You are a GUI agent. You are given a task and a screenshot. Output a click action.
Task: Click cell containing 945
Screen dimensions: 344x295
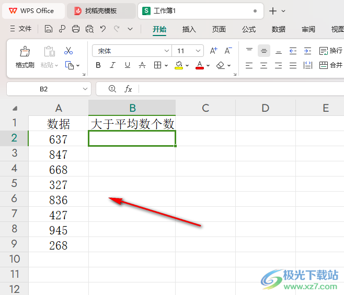(x=59, y=229)
